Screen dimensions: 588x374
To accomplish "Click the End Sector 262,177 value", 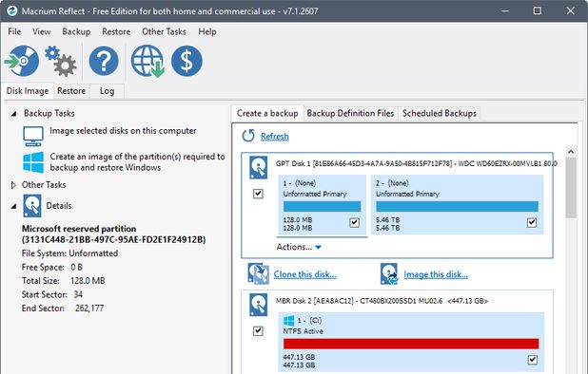I will [x=89, y=309].
